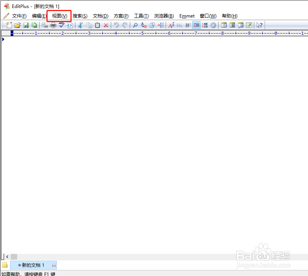Open the 视图(V) menu
Viewport: 308px width, 276px height.
tap(59, 16)
